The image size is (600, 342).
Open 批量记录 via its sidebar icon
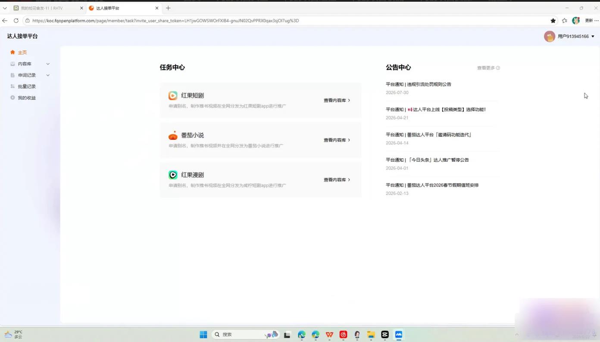pos(12,86)
